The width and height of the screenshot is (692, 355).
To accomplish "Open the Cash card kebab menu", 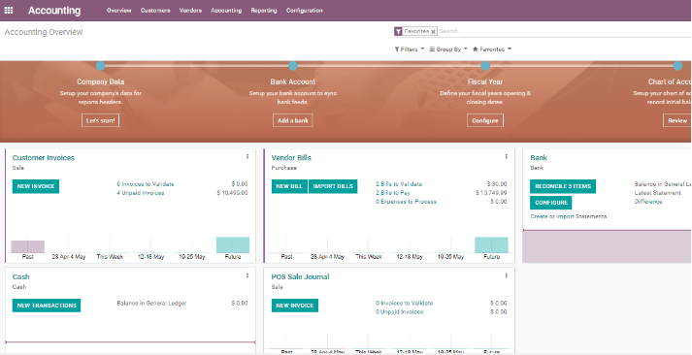I will [x=247, y=275].
